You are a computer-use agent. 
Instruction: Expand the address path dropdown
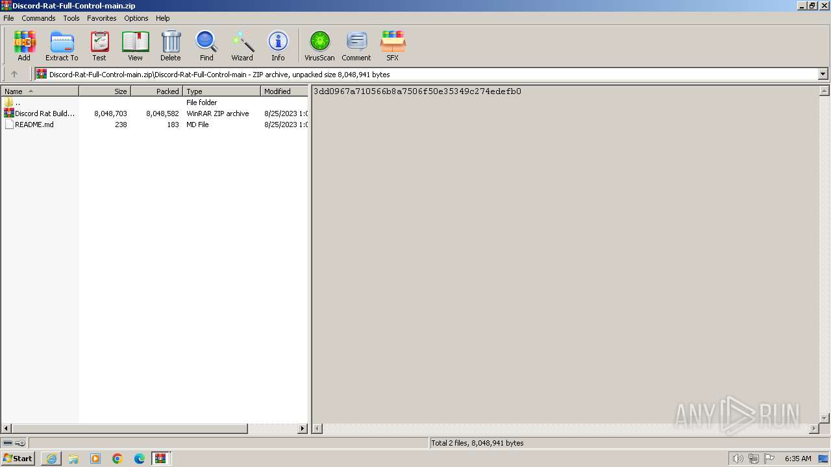tap(823, 74)
